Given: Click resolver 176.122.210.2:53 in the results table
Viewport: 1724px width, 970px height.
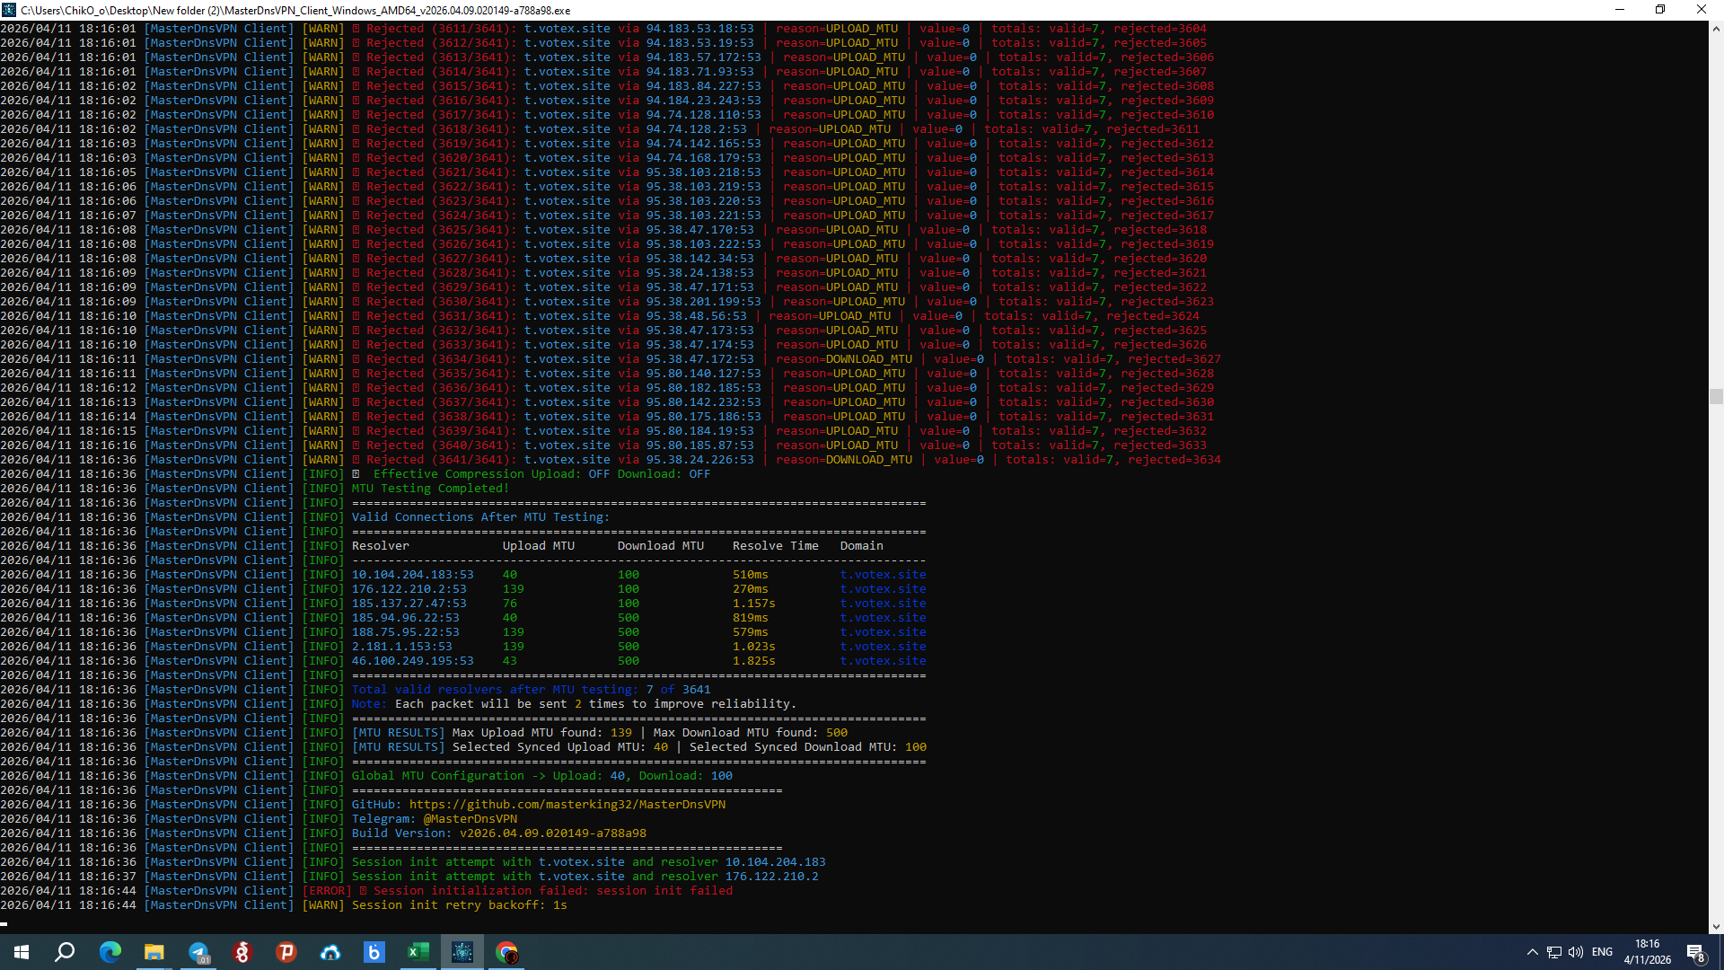Looking at the screenshot, I should click(x=409, y=589).
